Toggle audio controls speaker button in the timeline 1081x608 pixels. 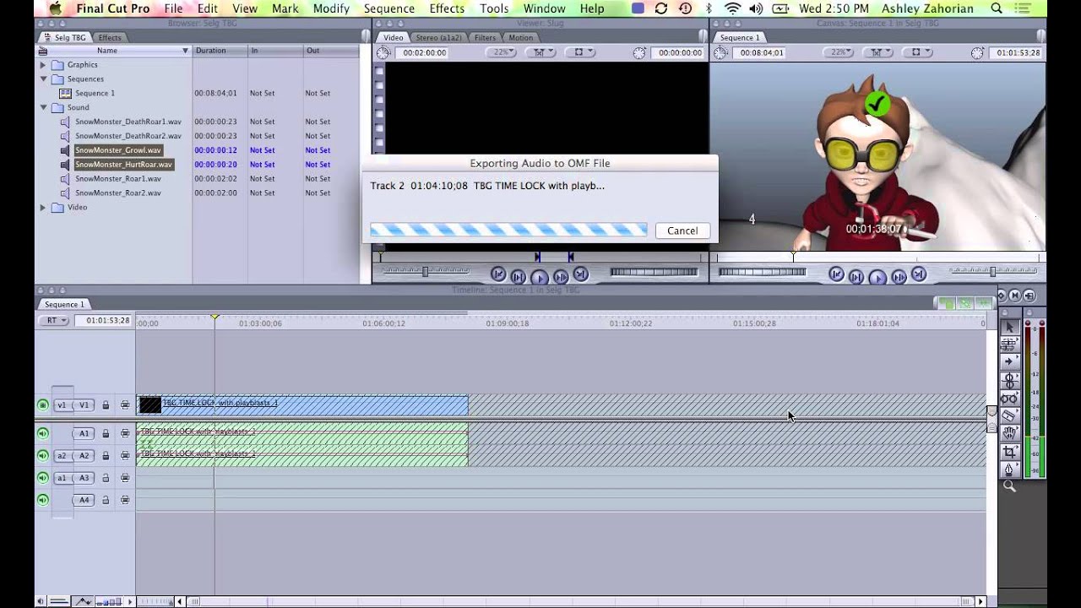[x=41, y=601]
